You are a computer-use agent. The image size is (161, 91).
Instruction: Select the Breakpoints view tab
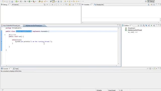pyautogui.click(x=99, y=5)
